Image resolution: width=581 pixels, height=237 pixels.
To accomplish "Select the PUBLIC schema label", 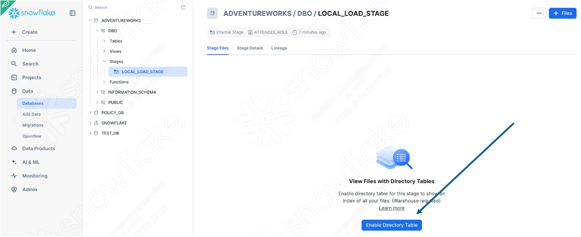I will click(115, 103).
